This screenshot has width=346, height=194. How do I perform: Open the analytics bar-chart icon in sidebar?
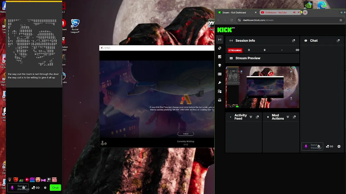click(x=219, y=57)
